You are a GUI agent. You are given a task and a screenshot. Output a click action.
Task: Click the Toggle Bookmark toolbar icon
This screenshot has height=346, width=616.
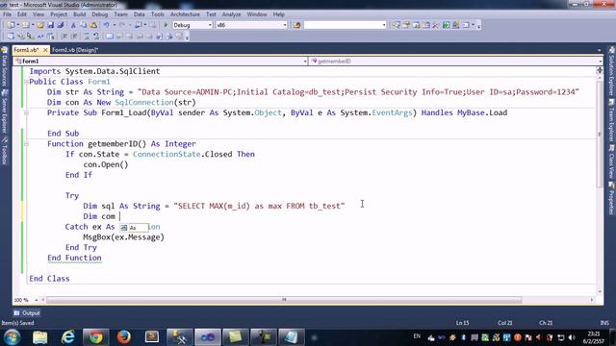coord(109,37)
